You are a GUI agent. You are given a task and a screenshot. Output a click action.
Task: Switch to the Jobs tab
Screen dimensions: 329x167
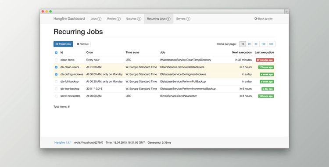pos(96,19)
